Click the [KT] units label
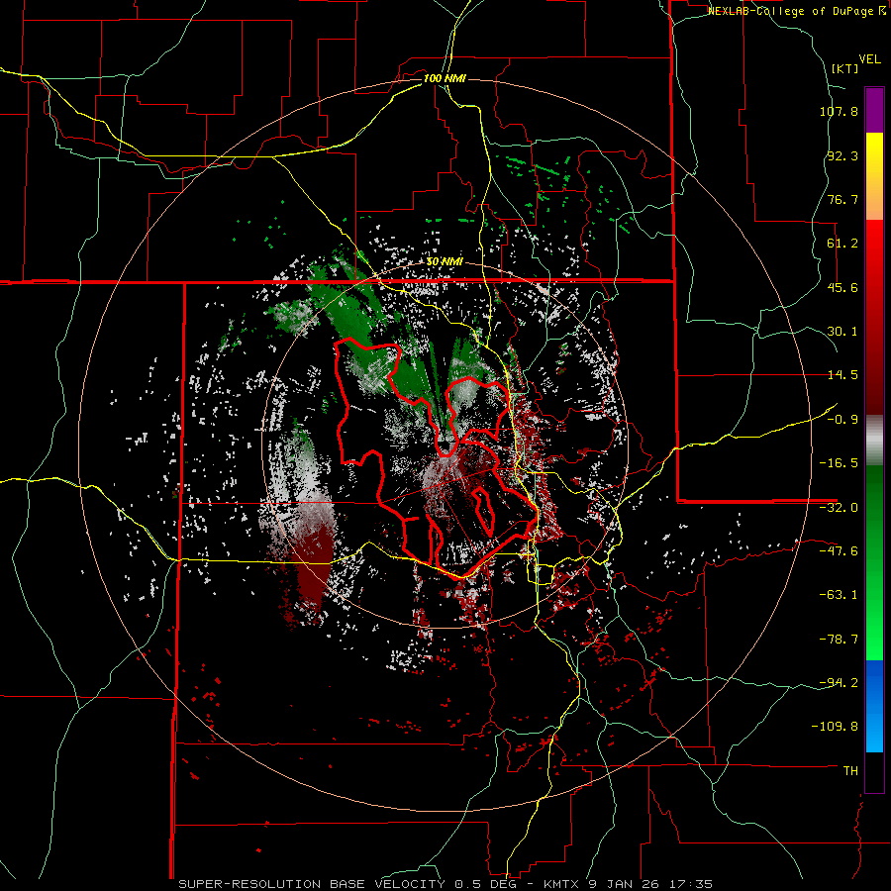 tap(845, 68)
